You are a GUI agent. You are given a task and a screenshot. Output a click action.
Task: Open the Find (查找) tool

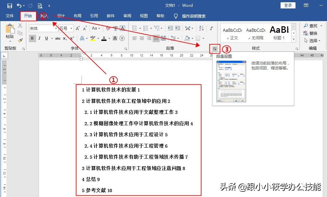(313, 25)
